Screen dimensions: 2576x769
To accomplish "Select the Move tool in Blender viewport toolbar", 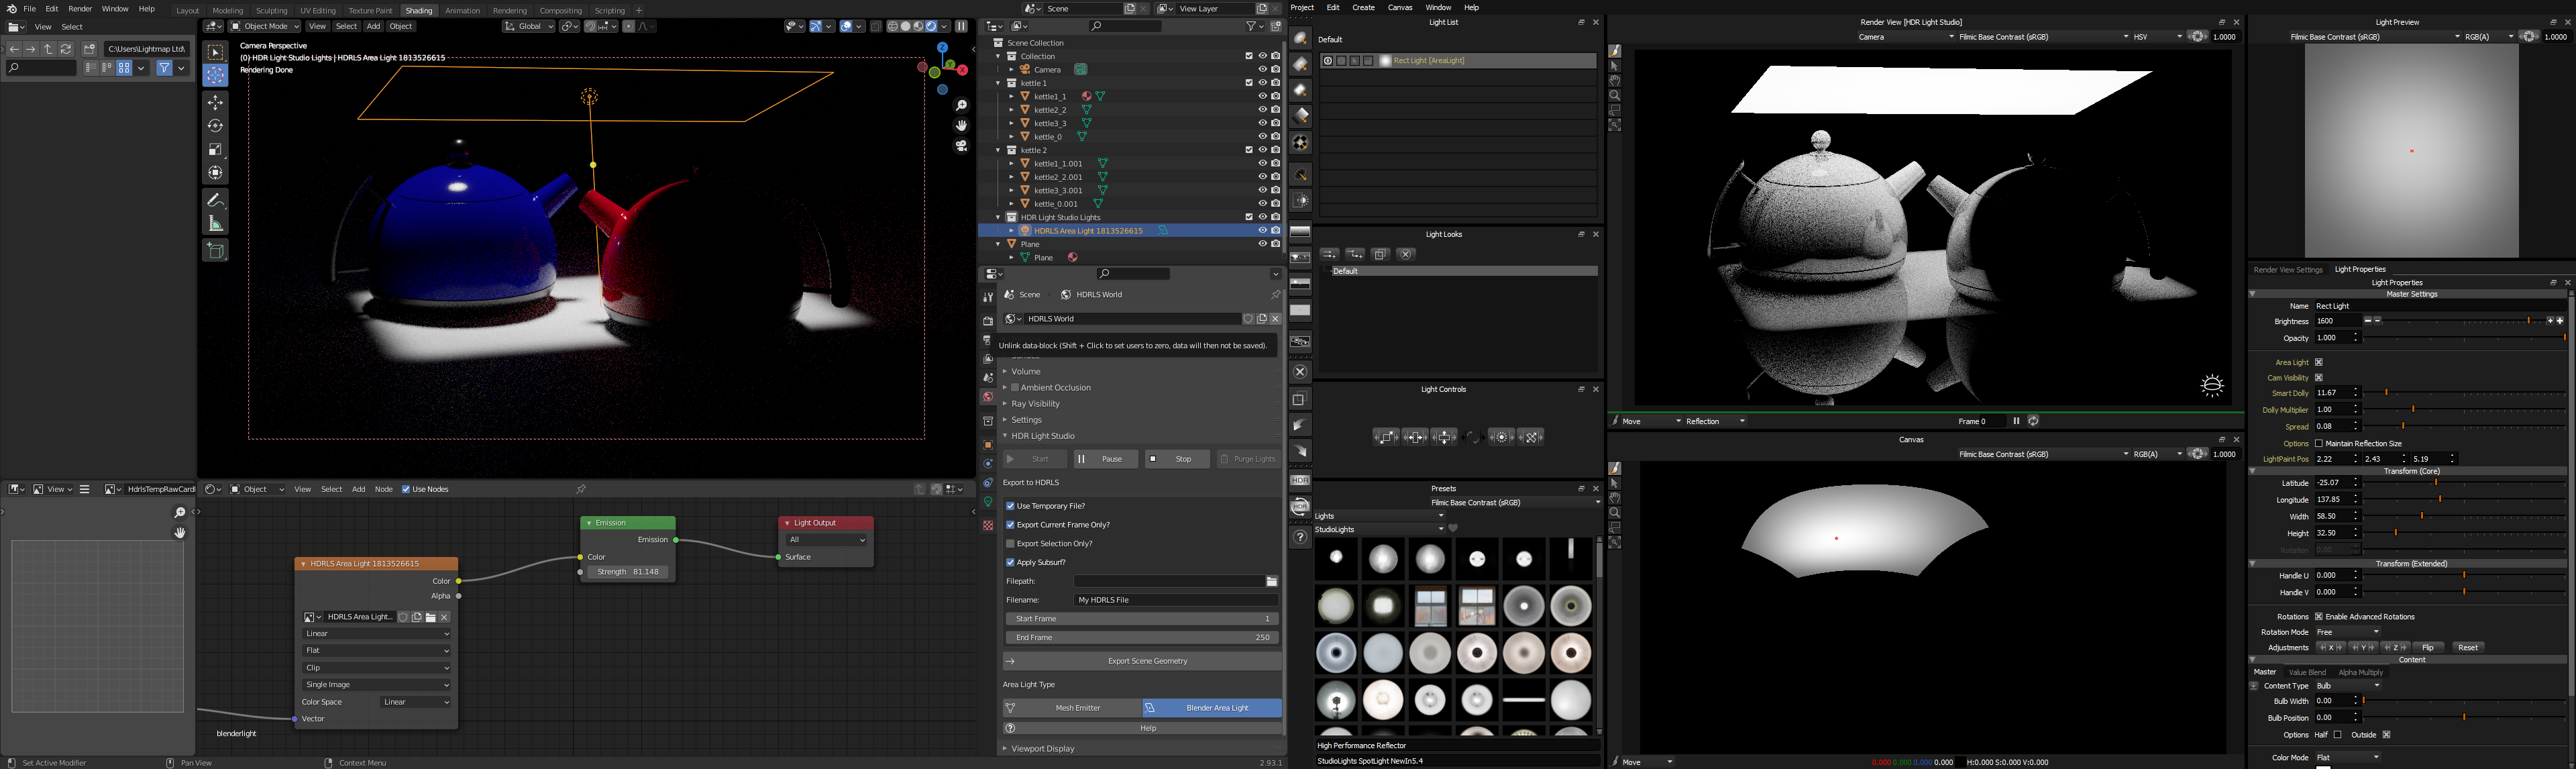I will pyautogui.click(x=215, y=102).
